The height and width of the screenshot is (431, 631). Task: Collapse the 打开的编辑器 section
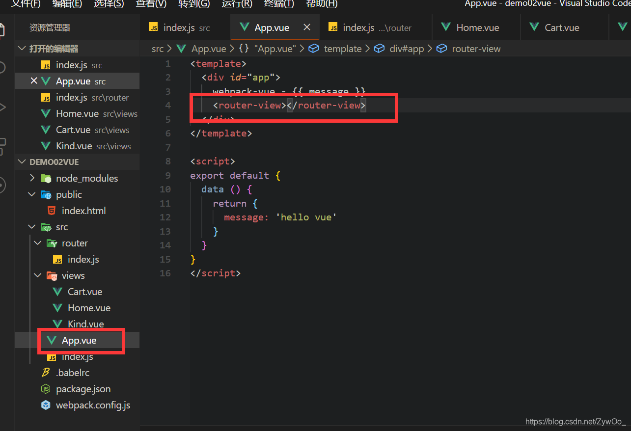(x=21, y=49)
